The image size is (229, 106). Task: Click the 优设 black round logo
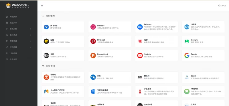pos(46,55)
